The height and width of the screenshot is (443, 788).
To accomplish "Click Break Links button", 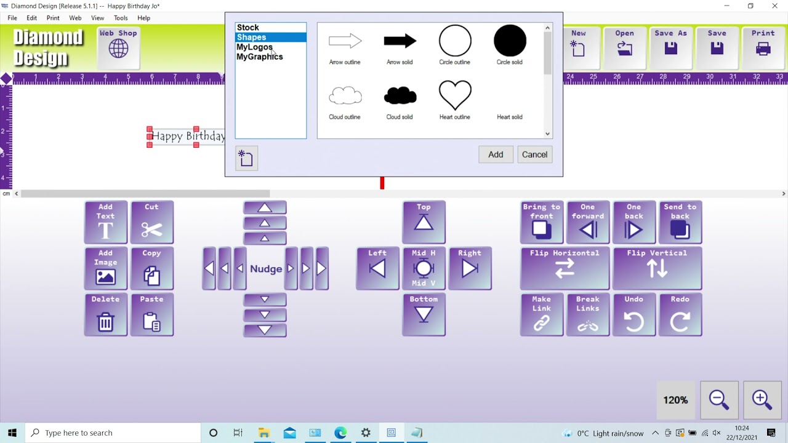I will 588,314.
